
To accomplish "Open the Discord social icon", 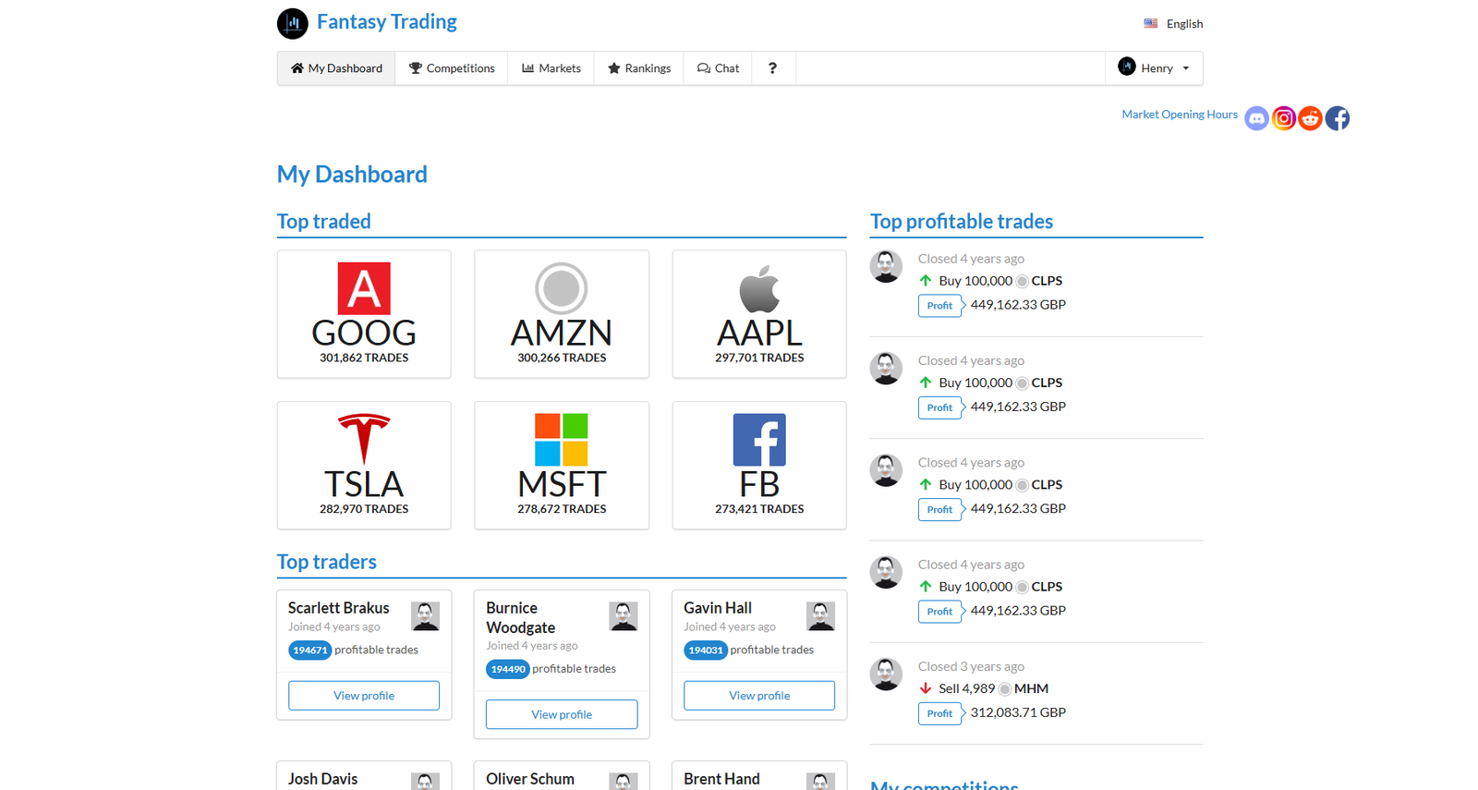I will tap(1256, 118).
